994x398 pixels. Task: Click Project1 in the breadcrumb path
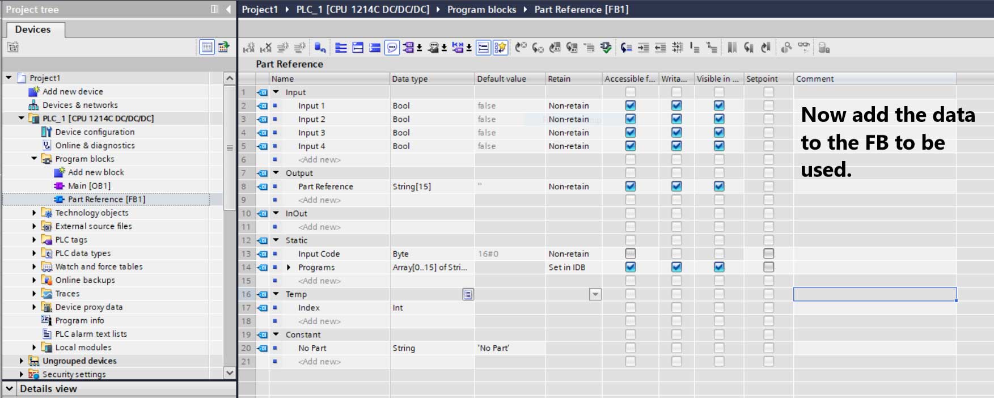260,10
